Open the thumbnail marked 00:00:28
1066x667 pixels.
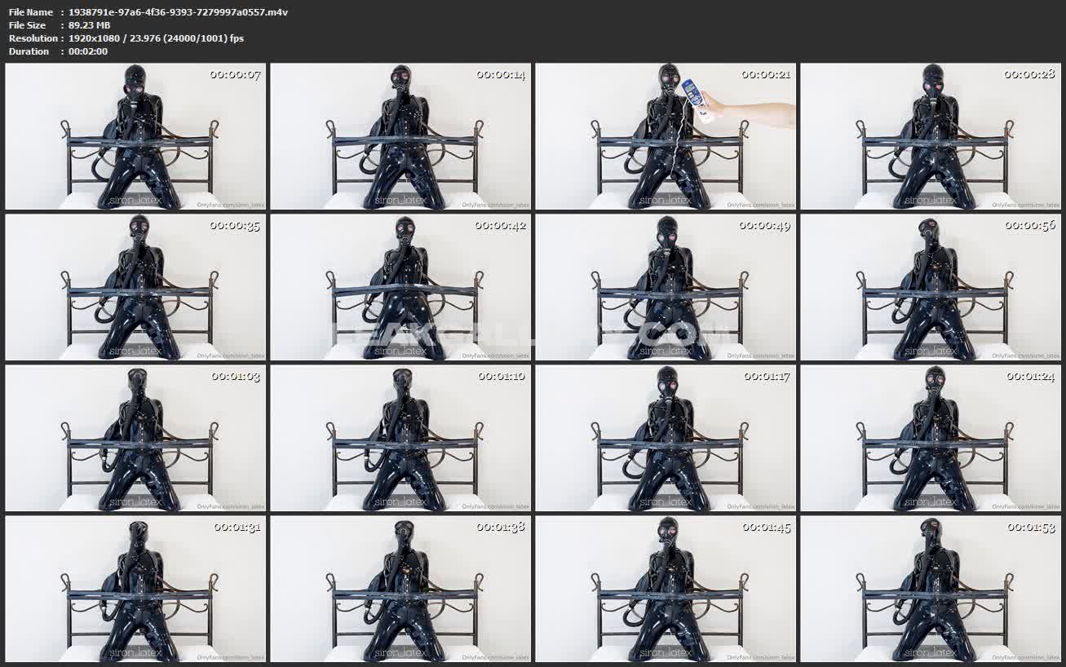coord(931,137)
